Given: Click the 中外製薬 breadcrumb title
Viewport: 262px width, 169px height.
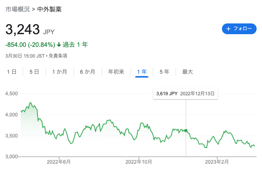Looking at the screenshot, I should [x=49, y=9].
